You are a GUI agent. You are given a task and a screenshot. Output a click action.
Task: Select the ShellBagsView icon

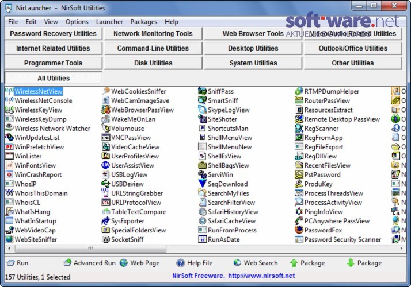click(x=203, y=165)
